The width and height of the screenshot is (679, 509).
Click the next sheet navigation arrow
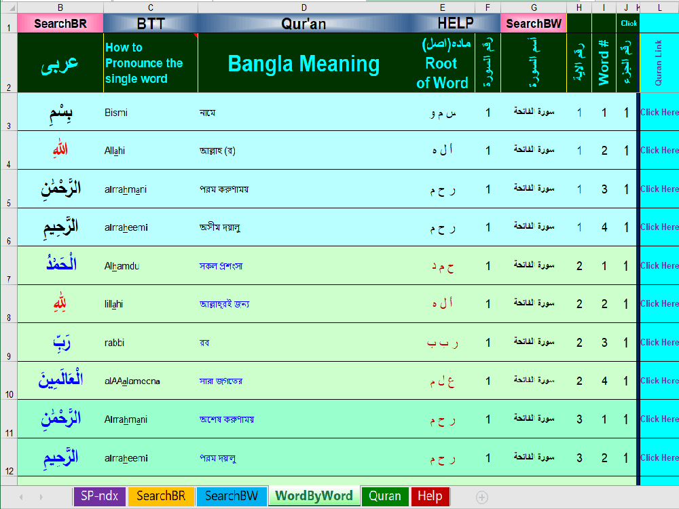(41, 497)
